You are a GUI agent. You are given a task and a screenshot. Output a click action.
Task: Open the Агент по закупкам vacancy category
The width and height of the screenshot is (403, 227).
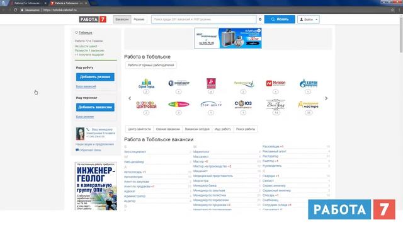(x=137, y=182)
